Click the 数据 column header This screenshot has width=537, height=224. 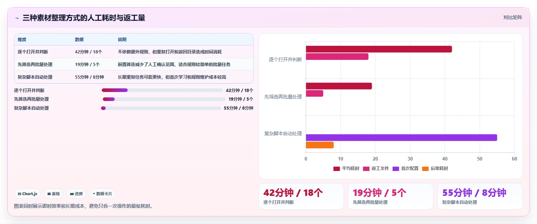(79, 40)
